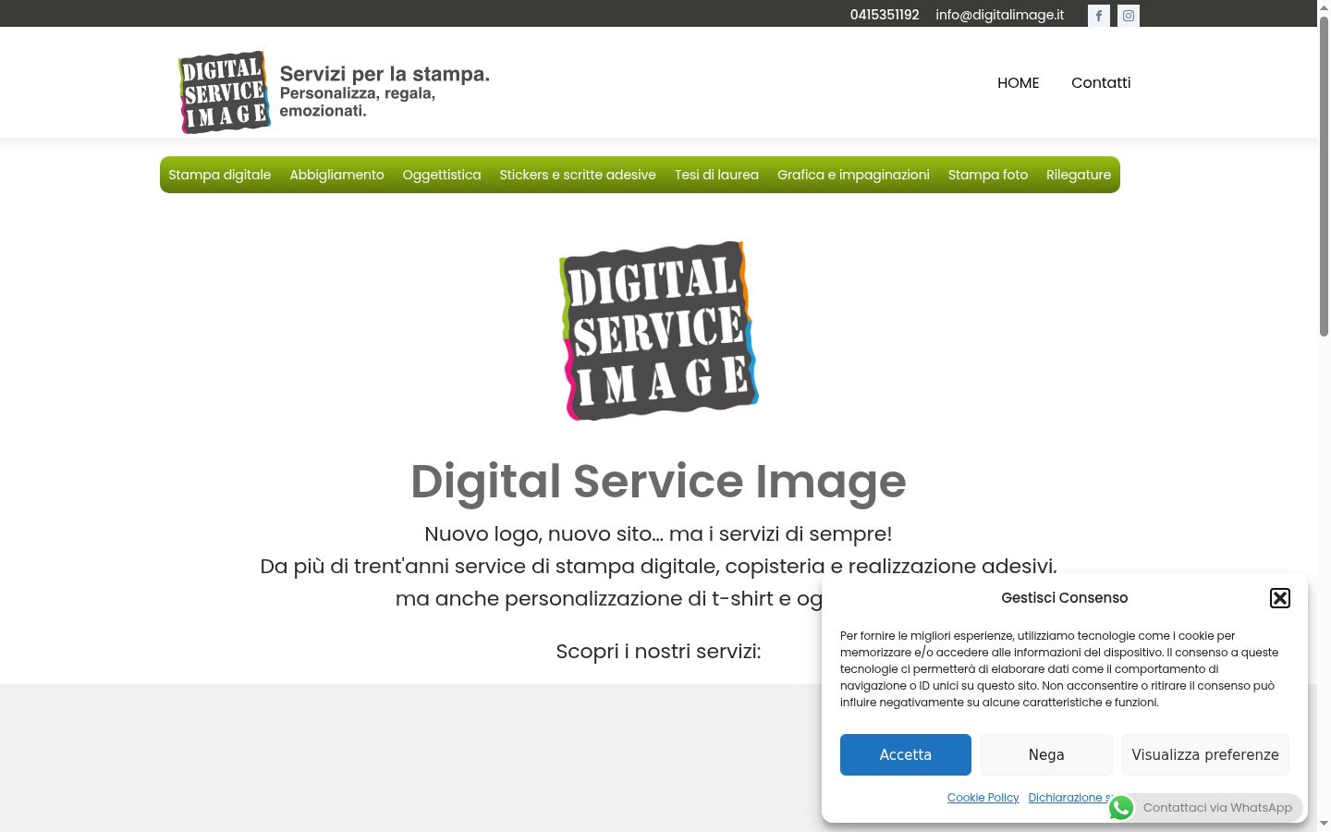Open Tesi di laurea section
1331x832 pixels.
(x=716, y=175)
